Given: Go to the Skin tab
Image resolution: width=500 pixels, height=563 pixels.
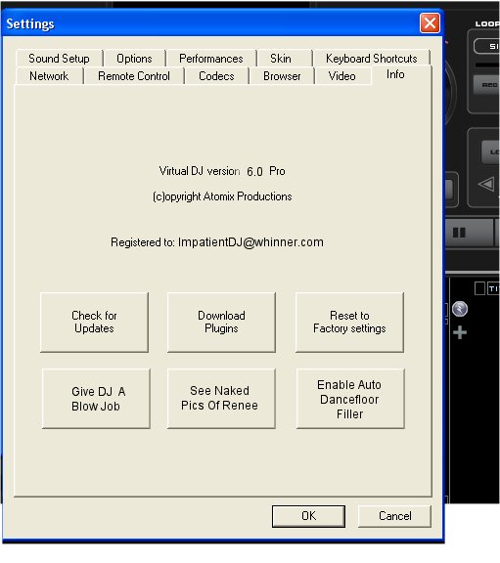Looking at the screenshot, I should (281, 59).
